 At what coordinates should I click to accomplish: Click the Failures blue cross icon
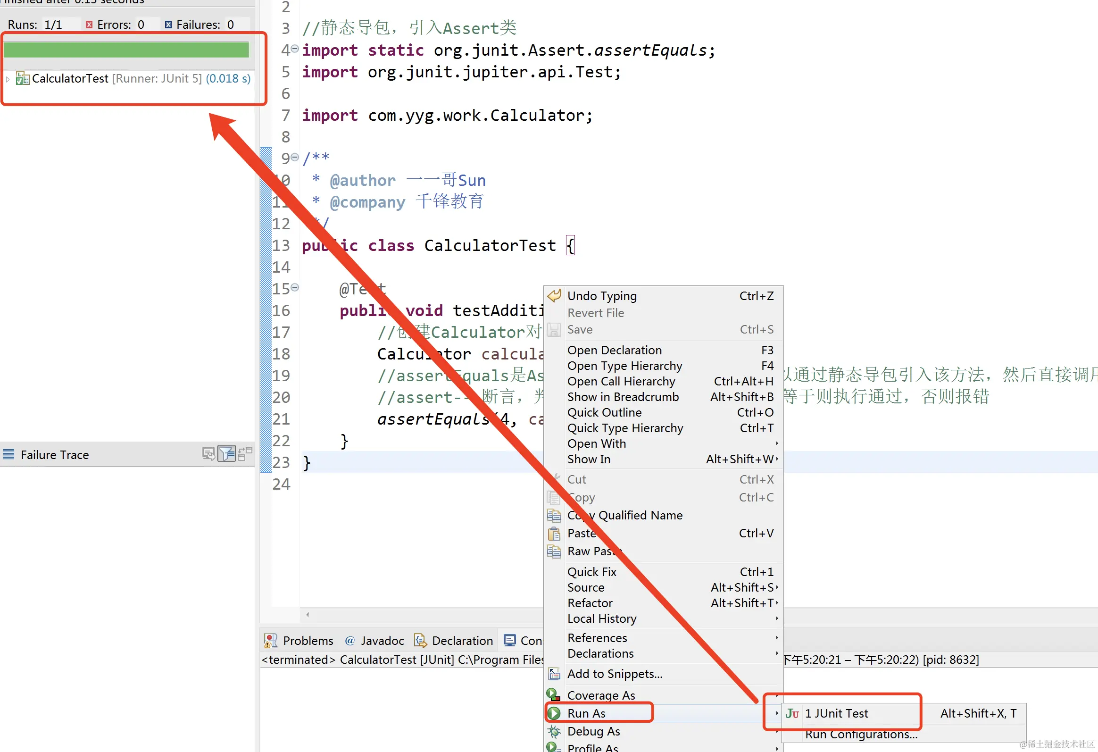pyautogui.click(x=168, y=25)
